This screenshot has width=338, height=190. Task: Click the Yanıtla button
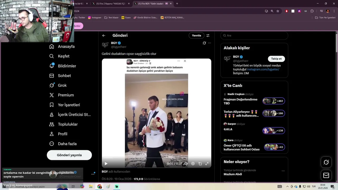point(196,35)
